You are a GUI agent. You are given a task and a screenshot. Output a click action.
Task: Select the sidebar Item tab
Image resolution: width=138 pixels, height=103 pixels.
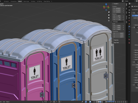coord(126,5)
